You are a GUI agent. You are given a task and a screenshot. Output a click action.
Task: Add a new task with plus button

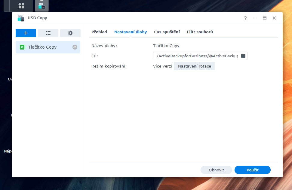(26, 33)
